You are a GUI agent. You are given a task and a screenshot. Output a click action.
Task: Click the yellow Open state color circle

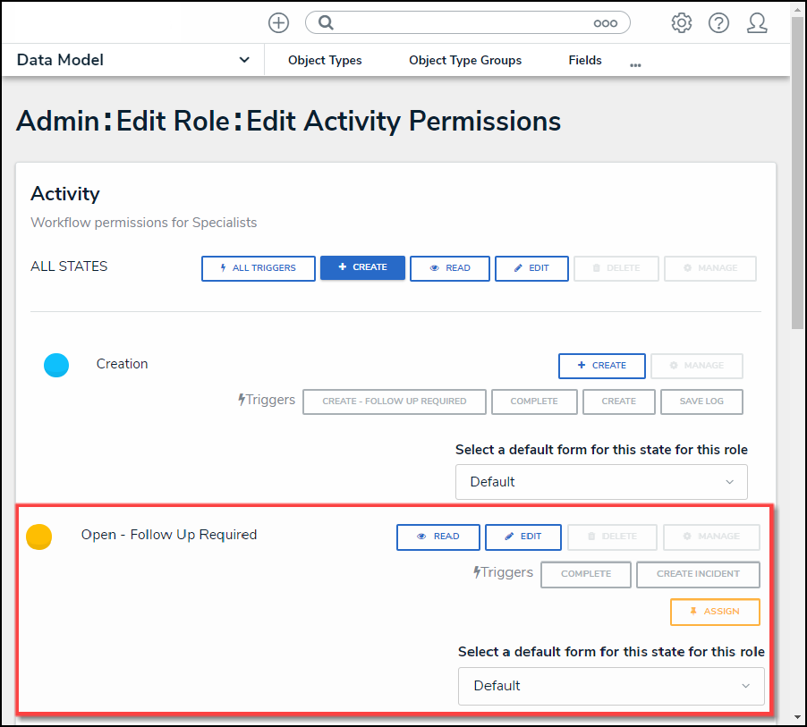(38, 537)
